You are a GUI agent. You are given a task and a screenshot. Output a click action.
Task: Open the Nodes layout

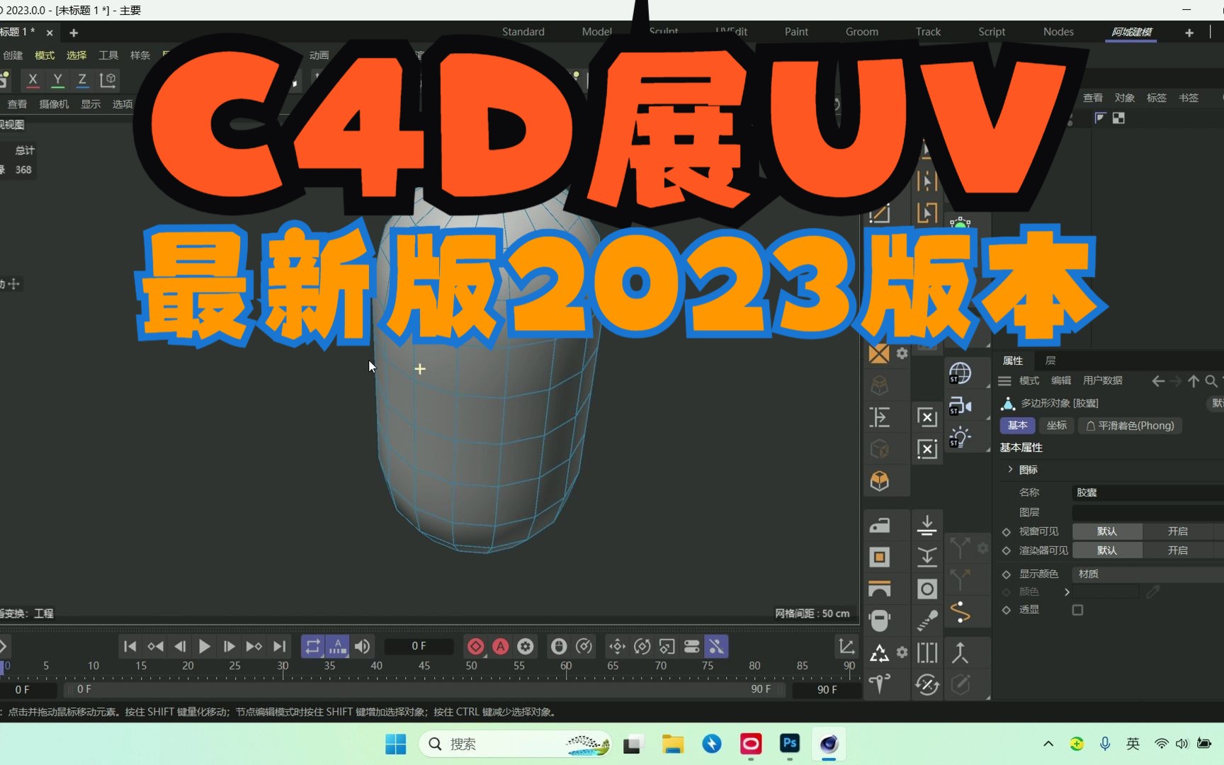pos(1058,32)
